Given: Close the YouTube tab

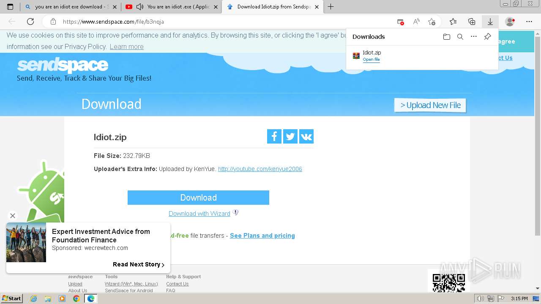Looking at the screenshot, I should (x=216, y=7).
